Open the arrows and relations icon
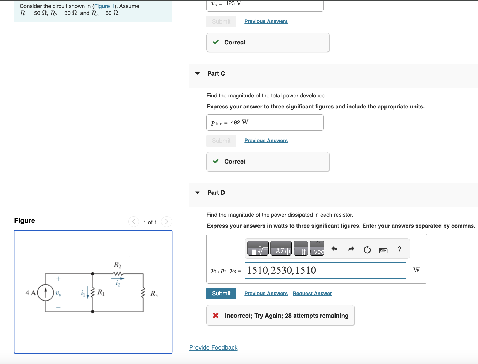This screenshot has height=364, width=478. pyautogui.click(x=301, y=248)
